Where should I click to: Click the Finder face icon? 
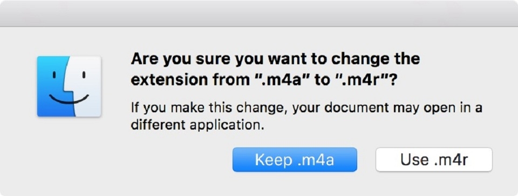pos(69,86)
